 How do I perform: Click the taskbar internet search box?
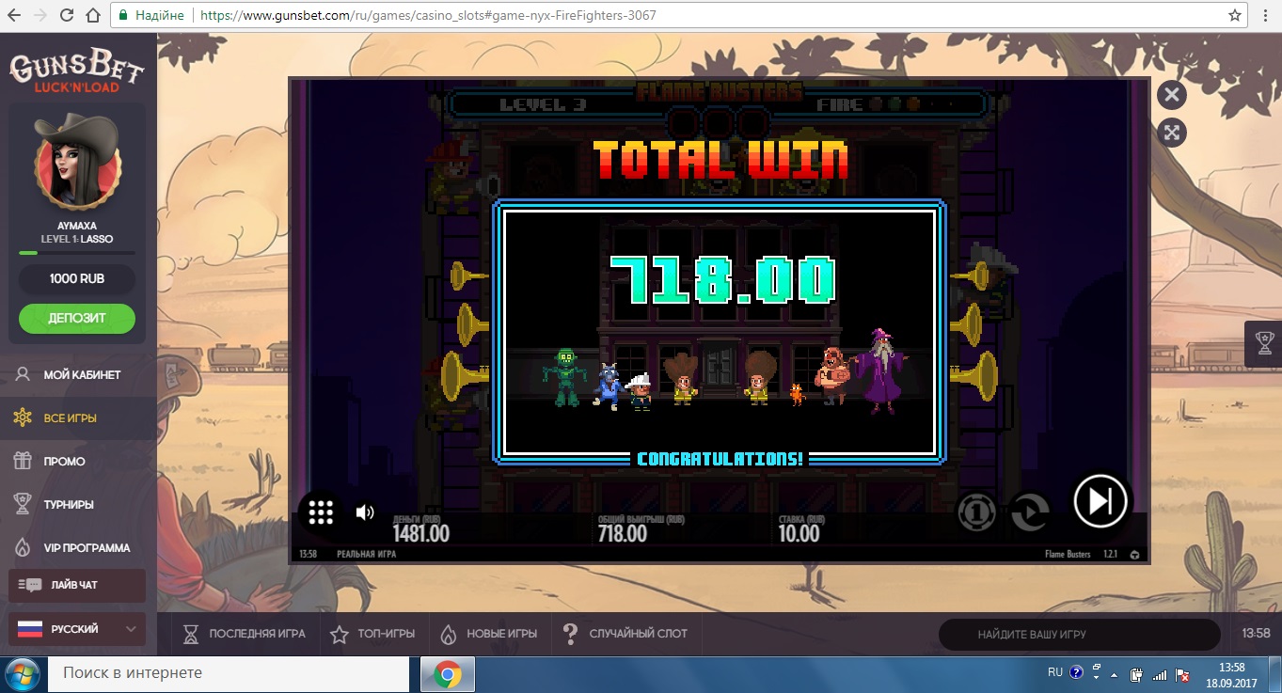(227, 674)
